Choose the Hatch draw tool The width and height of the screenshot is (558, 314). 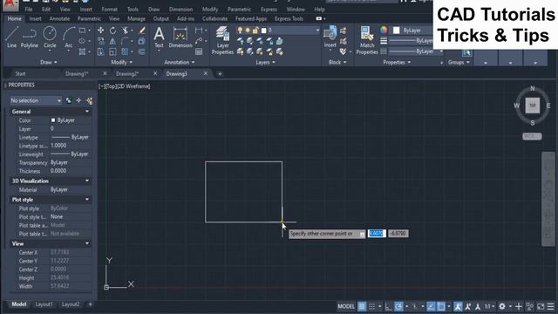[x=82, y=51]
